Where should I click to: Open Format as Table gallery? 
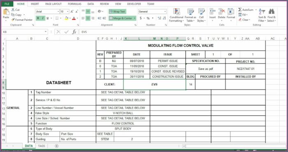coord(190,15)
